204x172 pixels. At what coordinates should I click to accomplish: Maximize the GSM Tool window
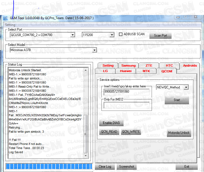(185, 17)
